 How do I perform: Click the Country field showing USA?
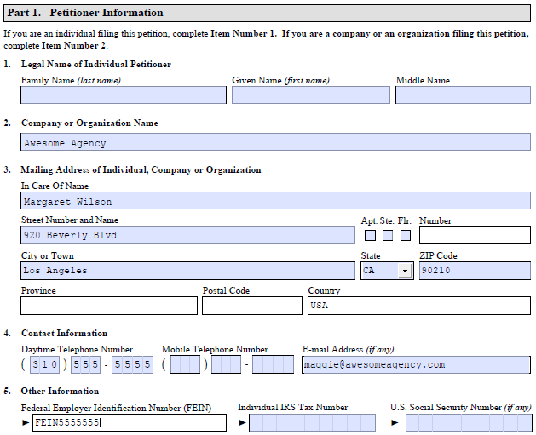tap(419, 306)
